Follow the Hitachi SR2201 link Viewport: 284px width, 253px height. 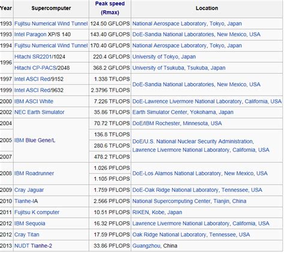[33, 57]
